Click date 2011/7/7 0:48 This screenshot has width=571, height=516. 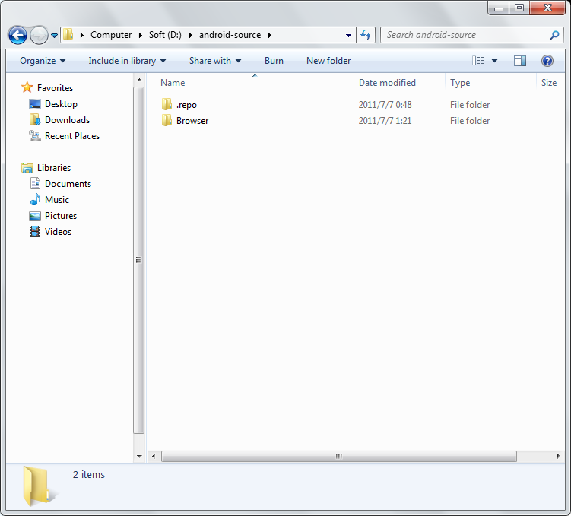coord(385,105)
